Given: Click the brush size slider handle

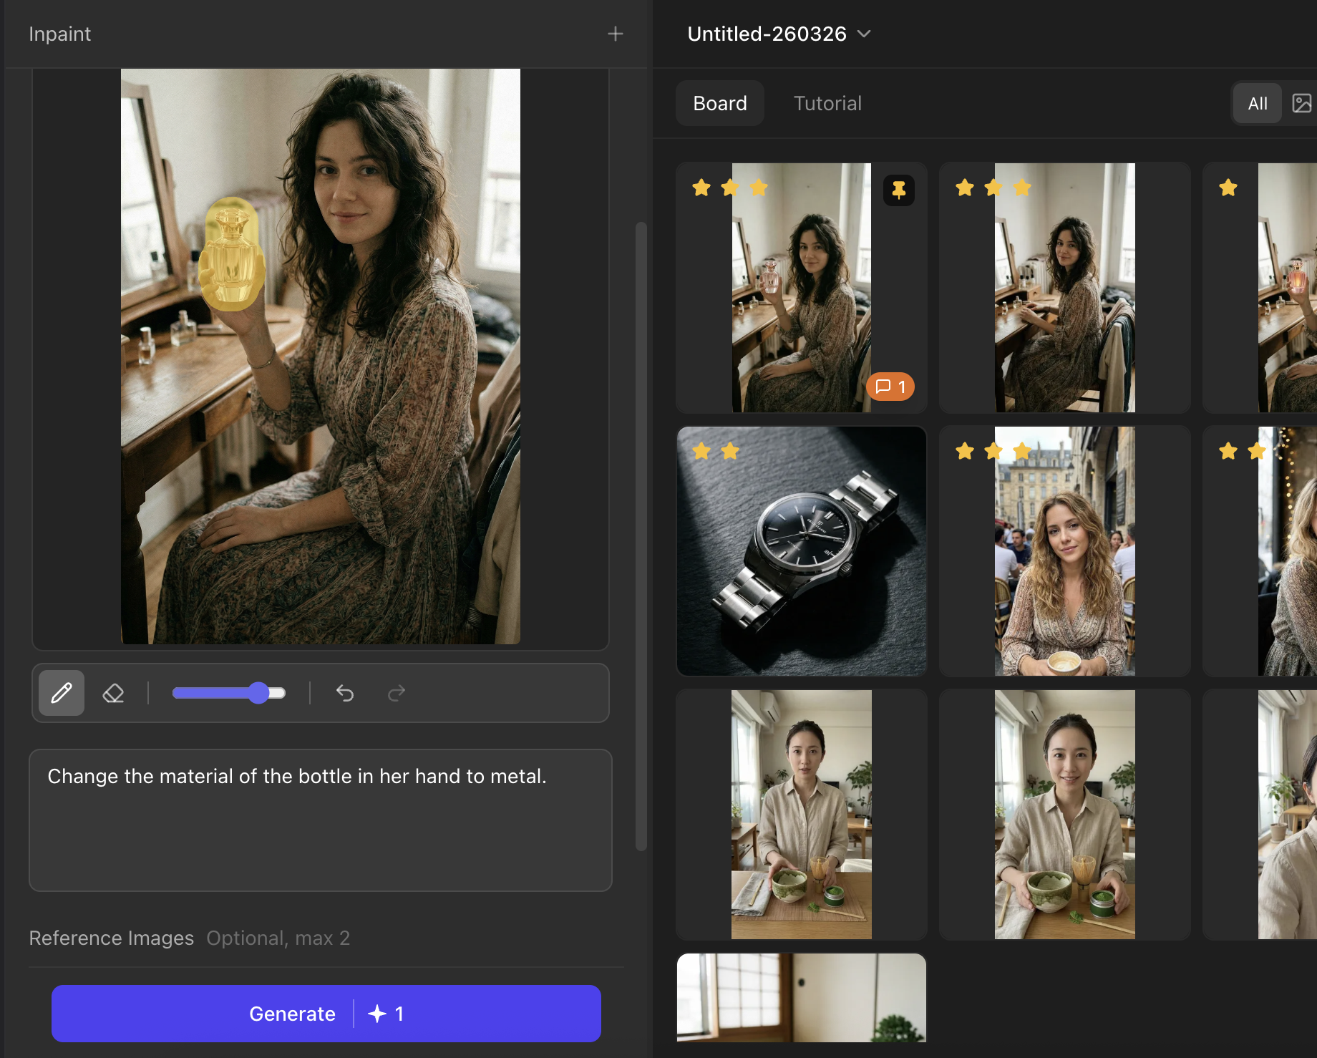Looking at the screenshot, I should pos(259,693).
